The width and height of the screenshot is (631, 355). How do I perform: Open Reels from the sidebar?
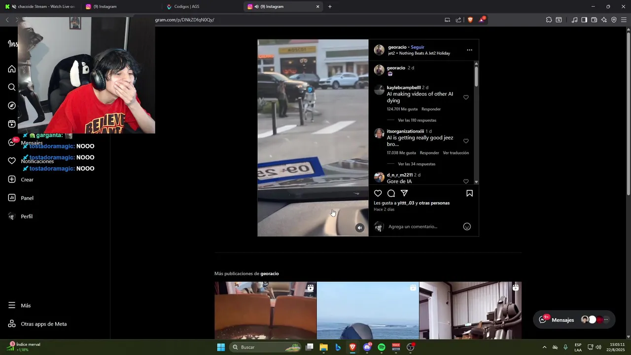[x=12, y=124]
